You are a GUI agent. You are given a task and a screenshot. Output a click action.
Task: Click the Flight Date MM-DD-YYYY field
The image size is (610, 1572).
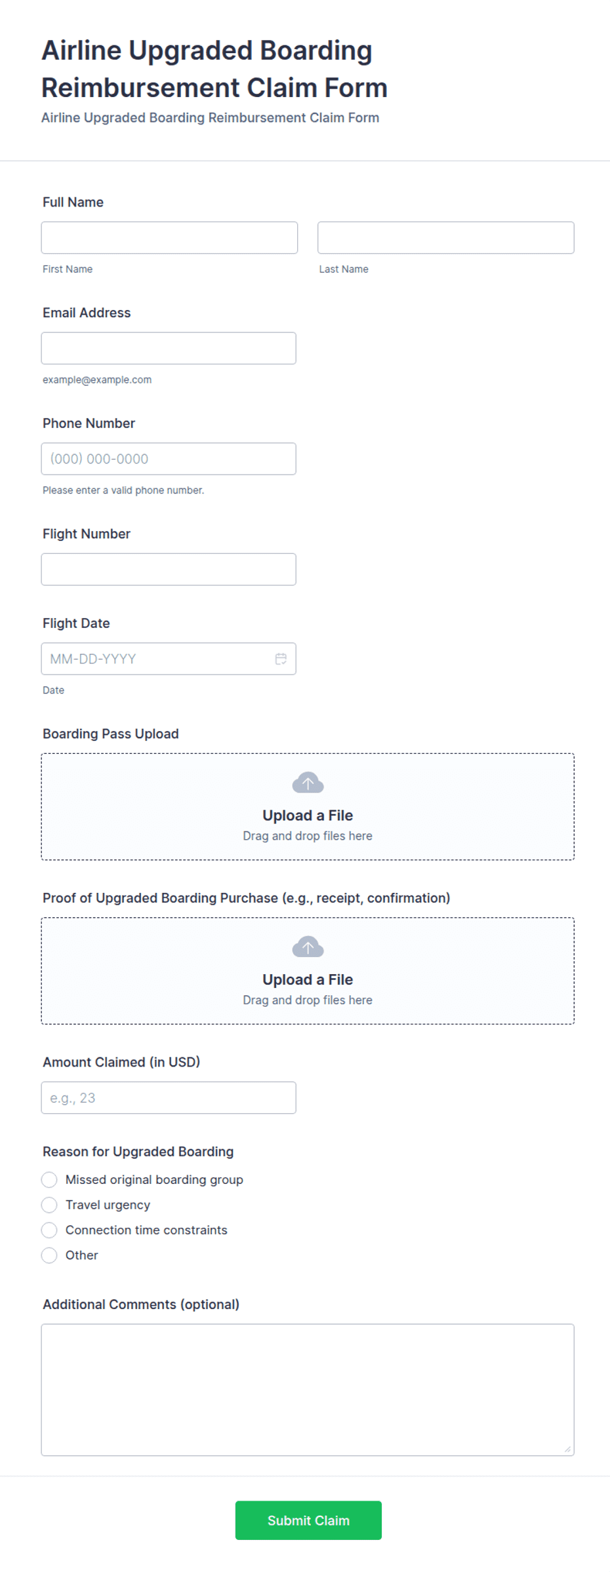(169, 659)
